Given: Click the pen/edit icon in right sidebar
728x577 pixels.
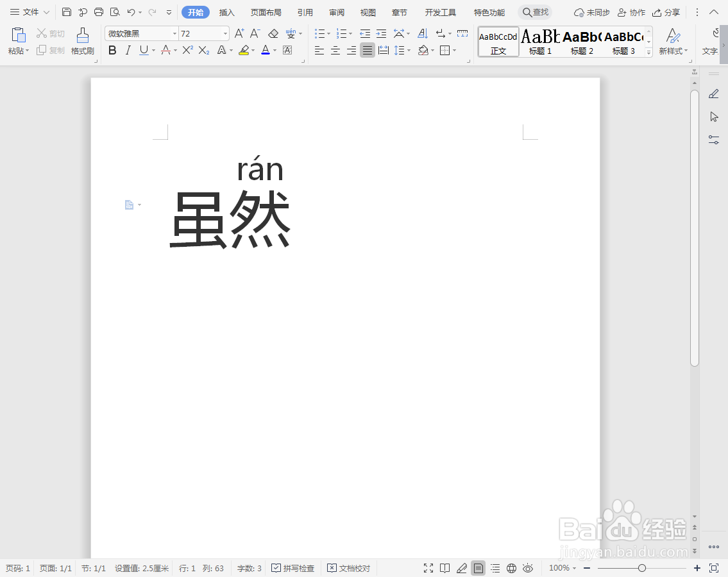Looking at the screenshot, I should coord(714,94).
